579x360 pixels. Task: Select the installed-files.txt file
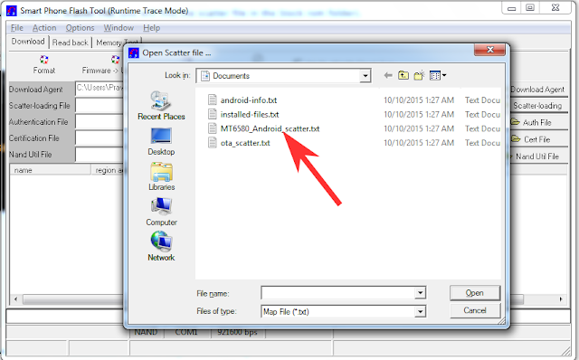coord(250,115)
